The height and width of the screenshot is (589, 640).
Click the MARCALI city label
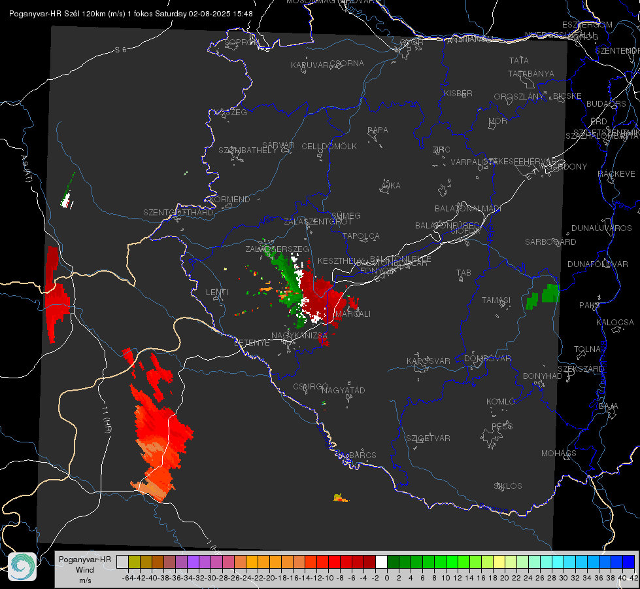point(352,314)
